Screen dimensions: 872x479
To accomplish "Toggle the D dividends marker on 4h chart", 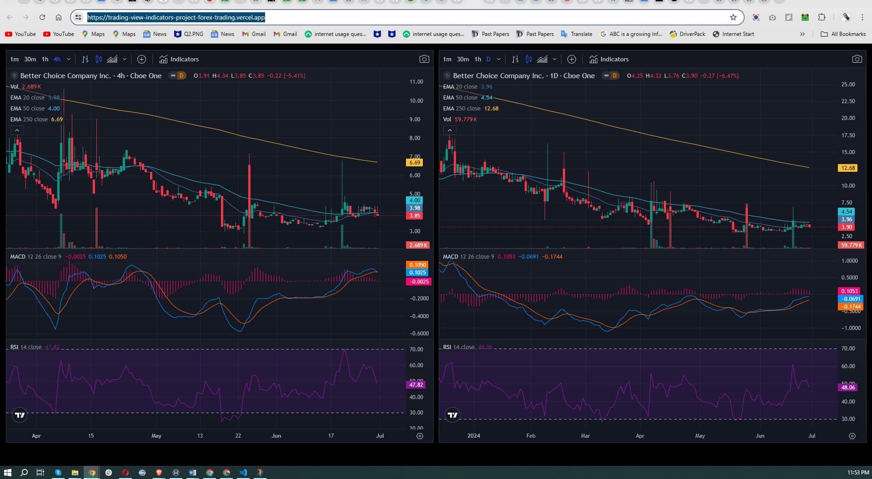I will (182, 76).
